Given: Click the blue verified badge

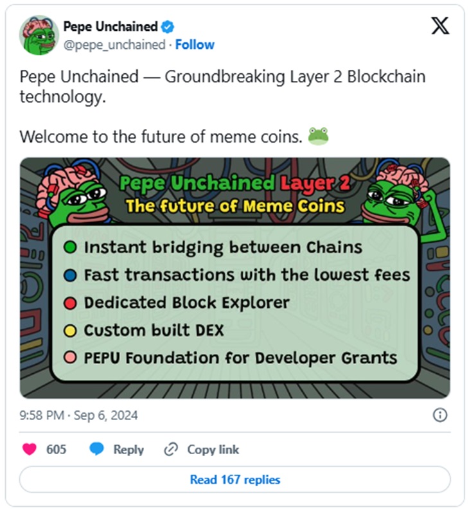Looking at the screenshot, I should click(x=167, y=27).
